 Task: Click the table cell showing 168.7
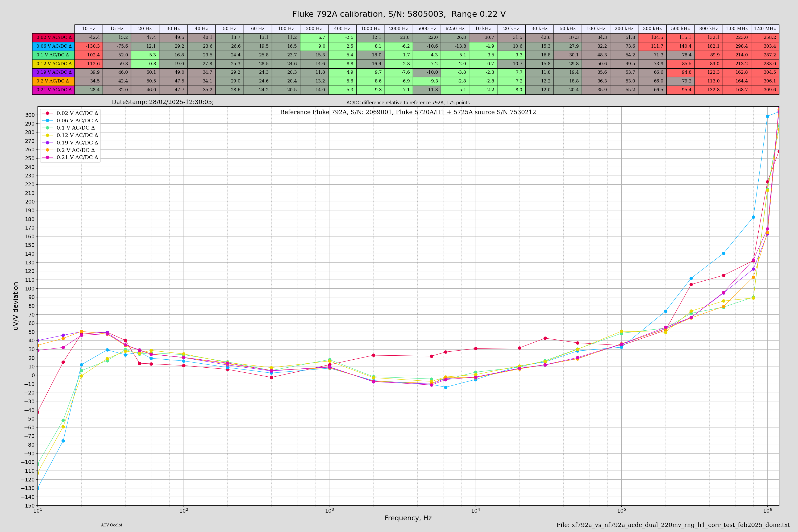pyautogui.click(x=737, y=90)
